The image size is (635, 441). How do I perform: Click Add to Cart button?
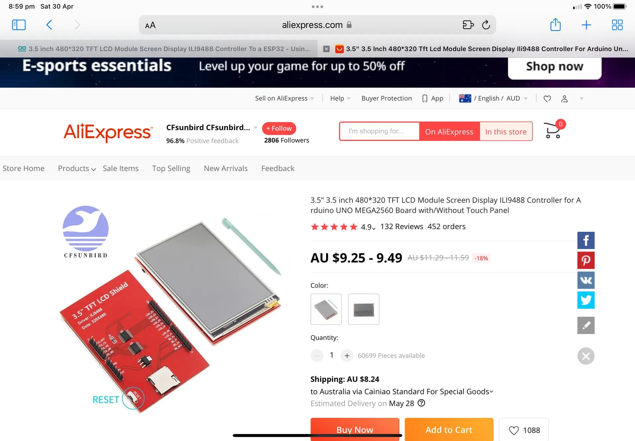(449, 429)
